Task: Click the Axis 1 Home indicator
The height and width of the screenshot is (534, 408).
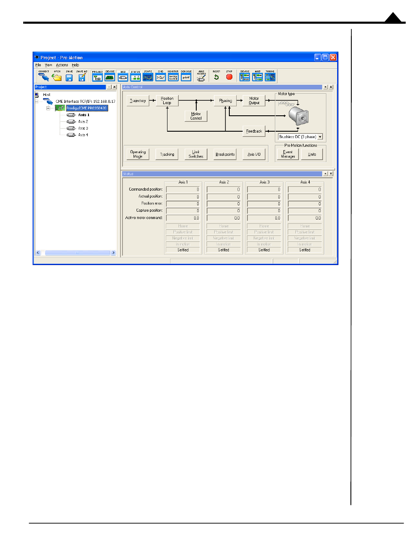Action: coord(183,226)
